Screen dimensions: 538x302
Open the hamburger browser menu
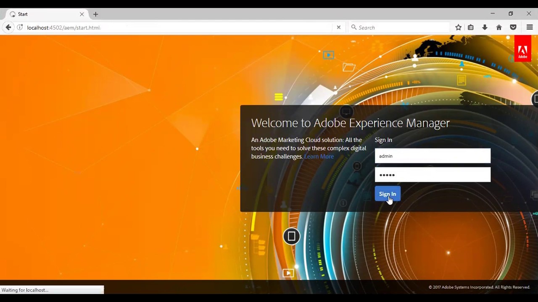[x=530, y=27]
